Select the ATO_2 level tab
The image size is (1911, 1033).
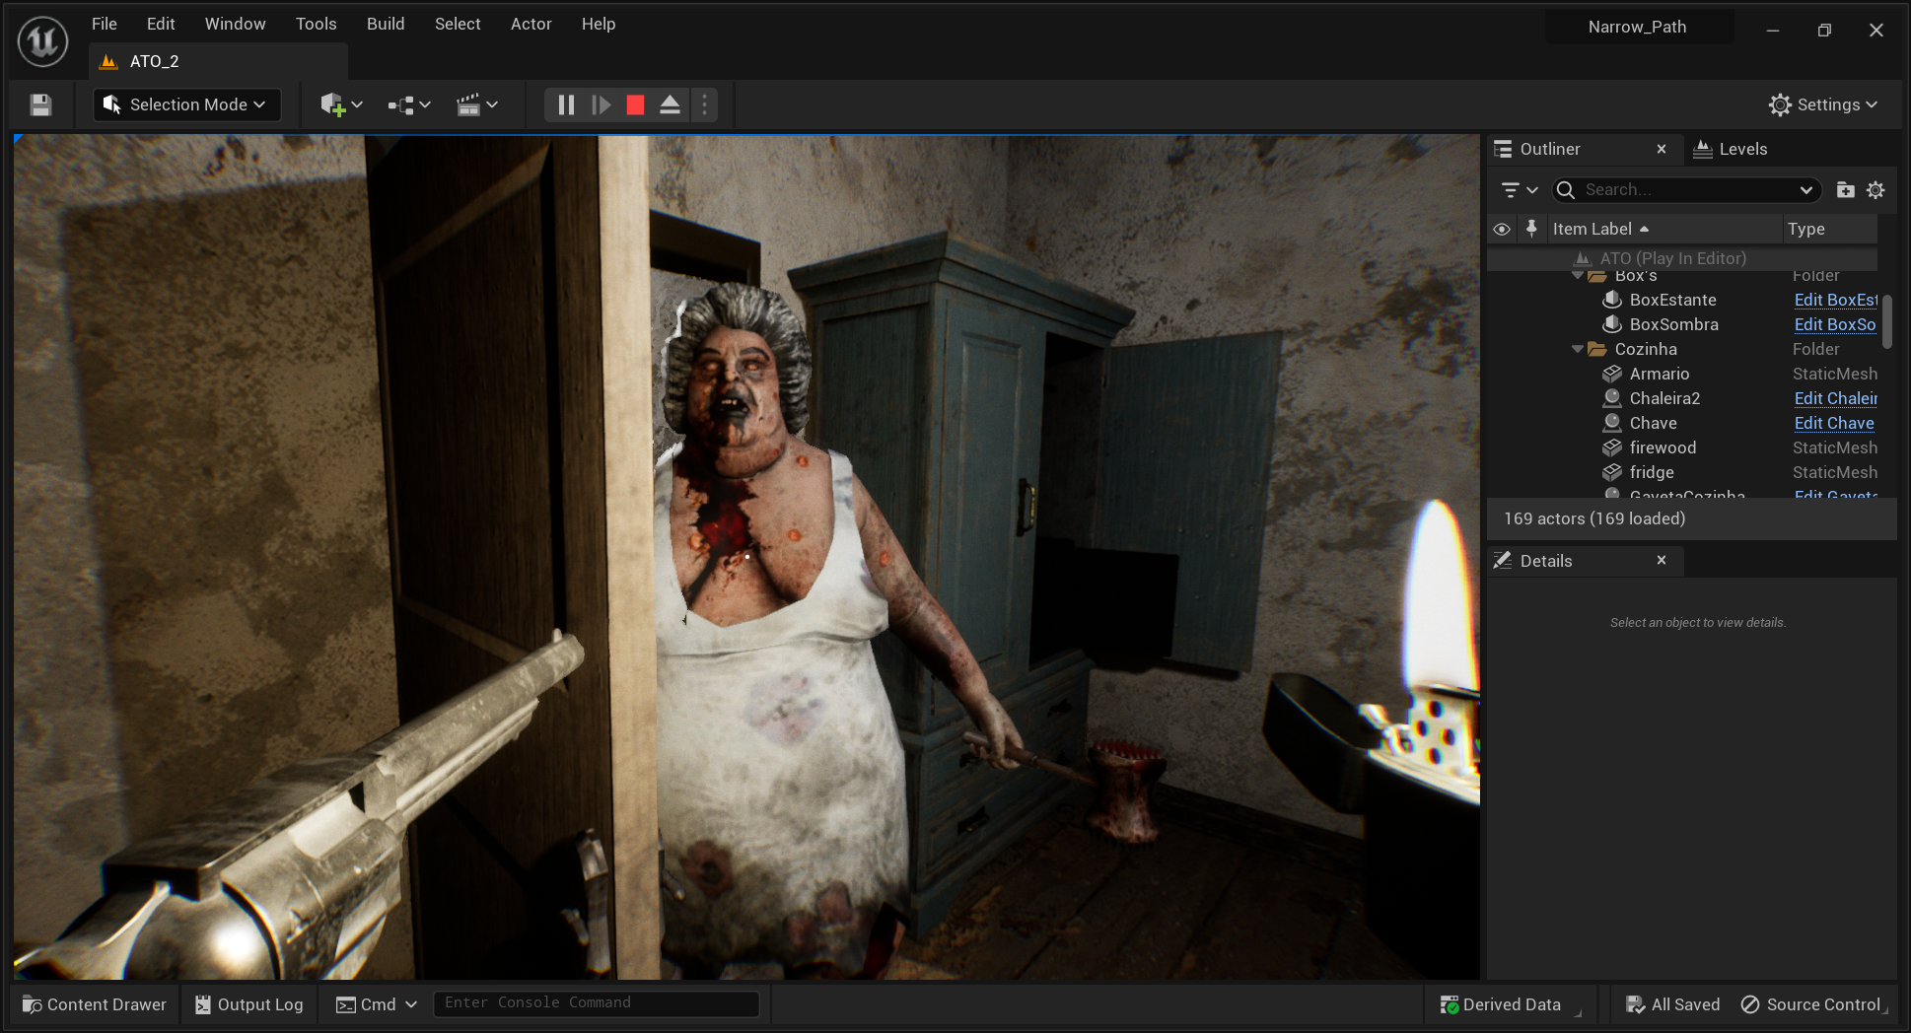coord(218,61)
